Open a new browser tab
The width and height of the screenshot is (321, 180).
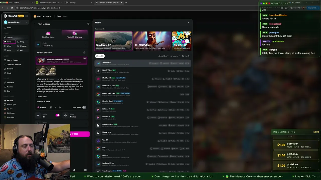(x=126, y=2)
